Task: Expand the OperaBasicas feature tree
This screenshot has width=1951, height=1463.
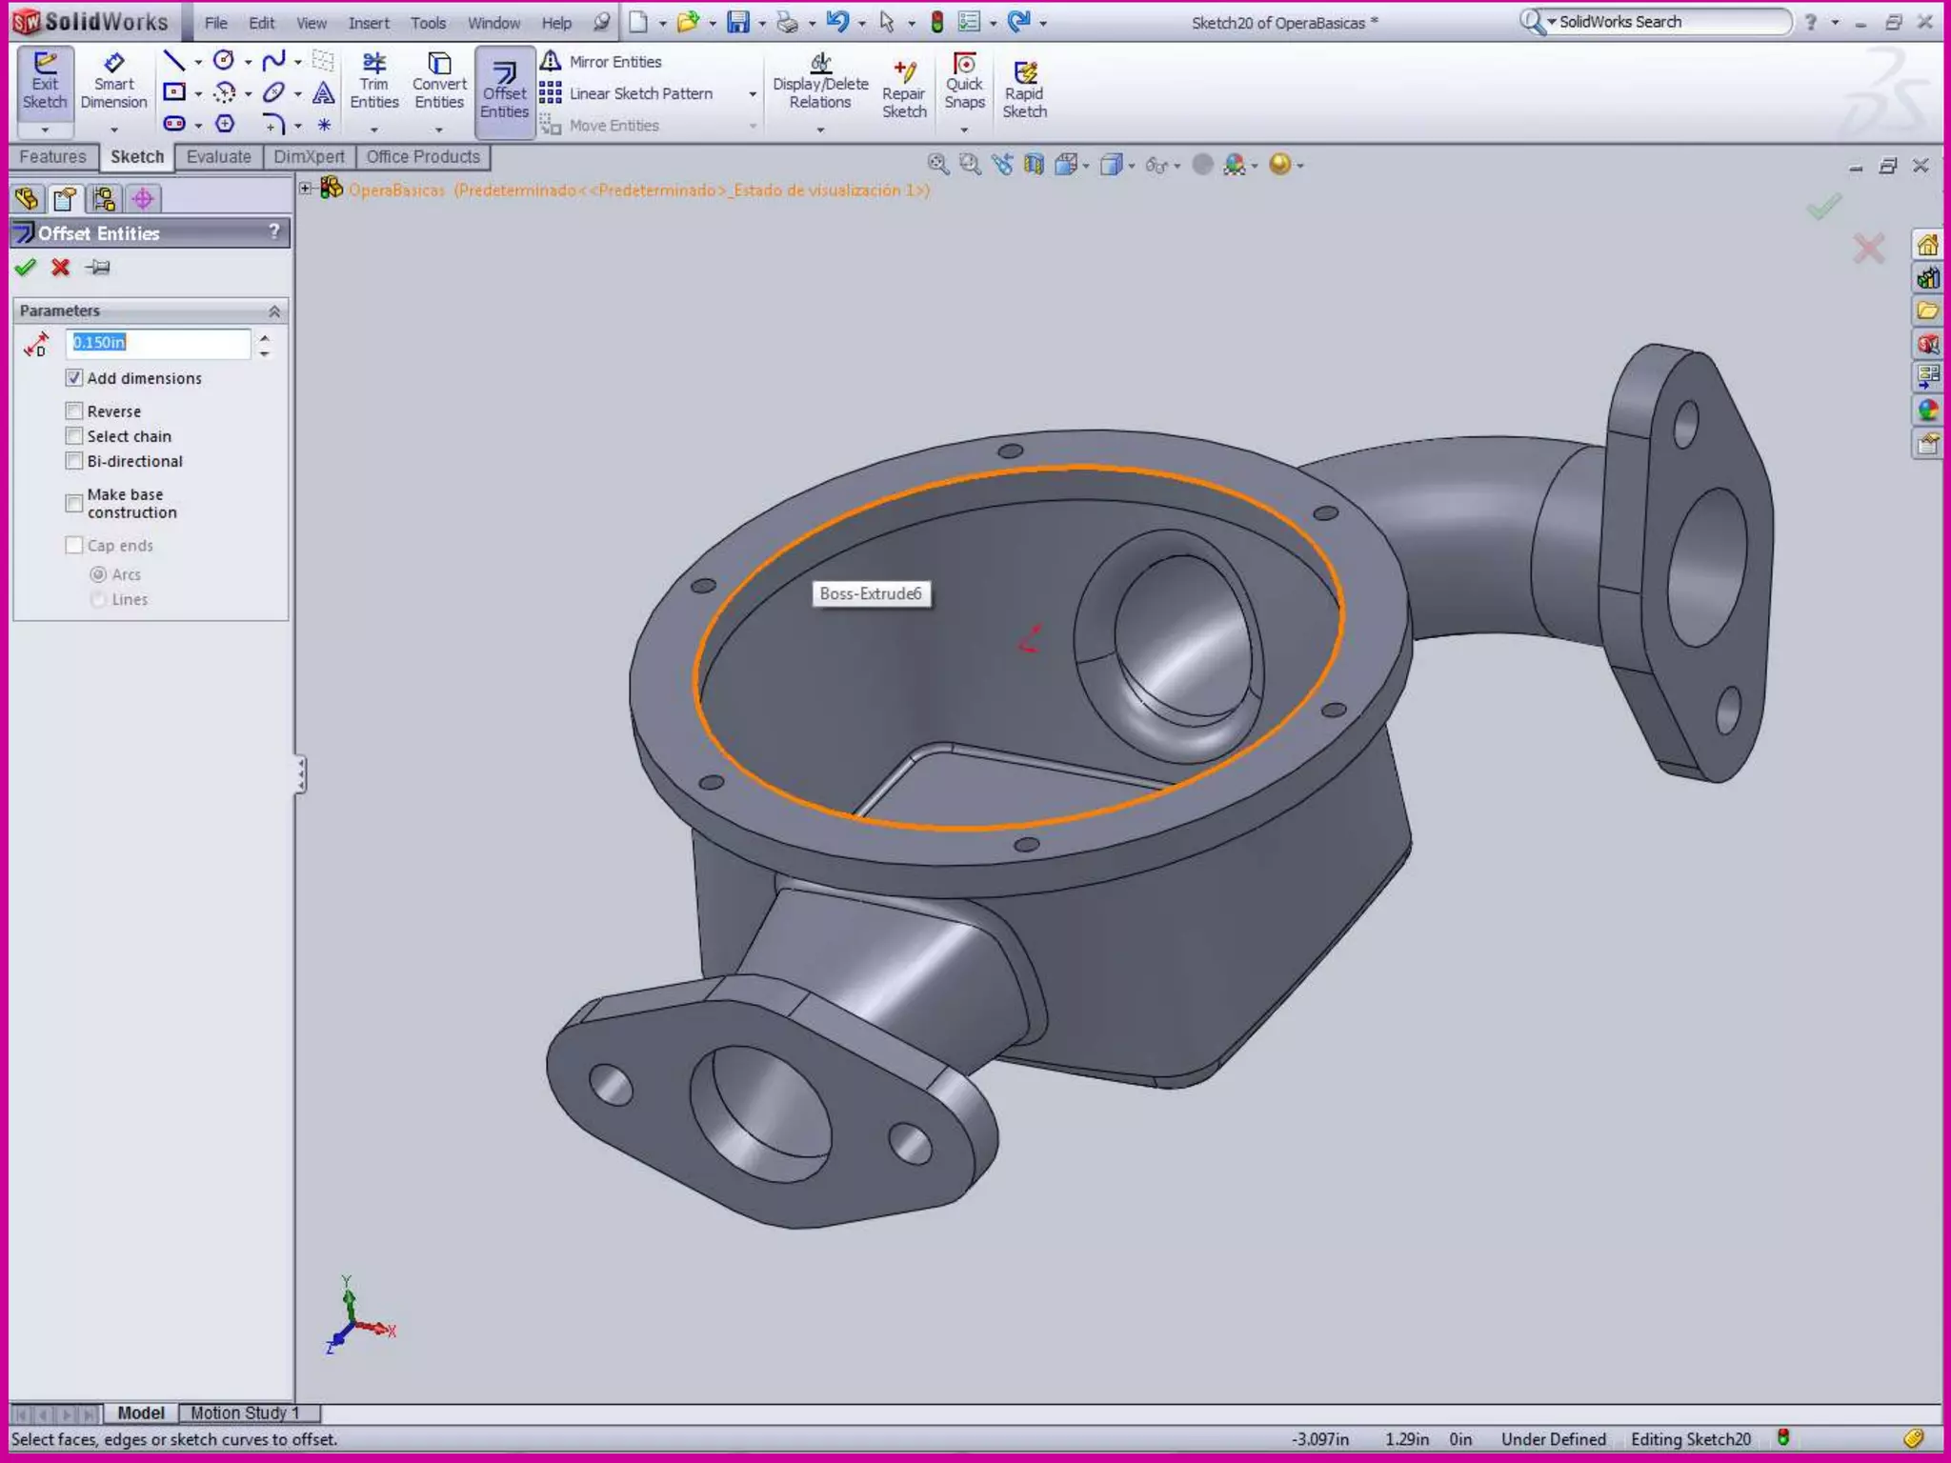Action: (306, 189)
